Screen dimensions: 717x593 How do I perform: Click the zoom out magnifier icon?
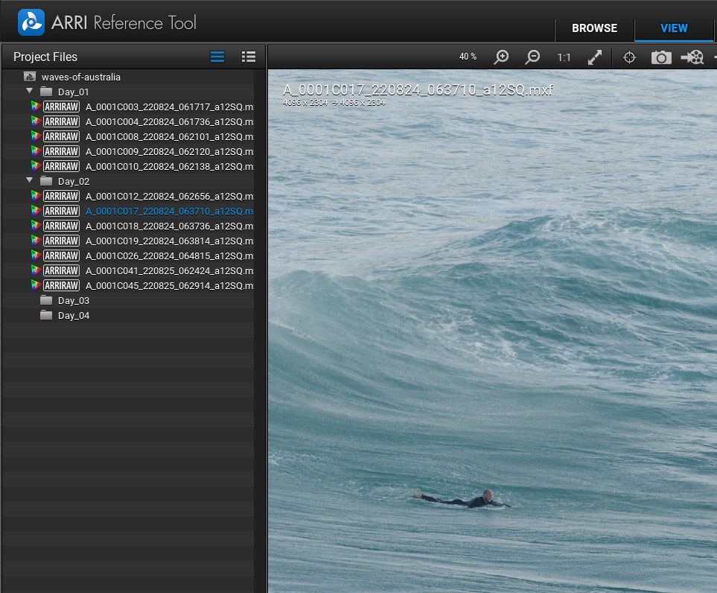(x=533, y=57)
